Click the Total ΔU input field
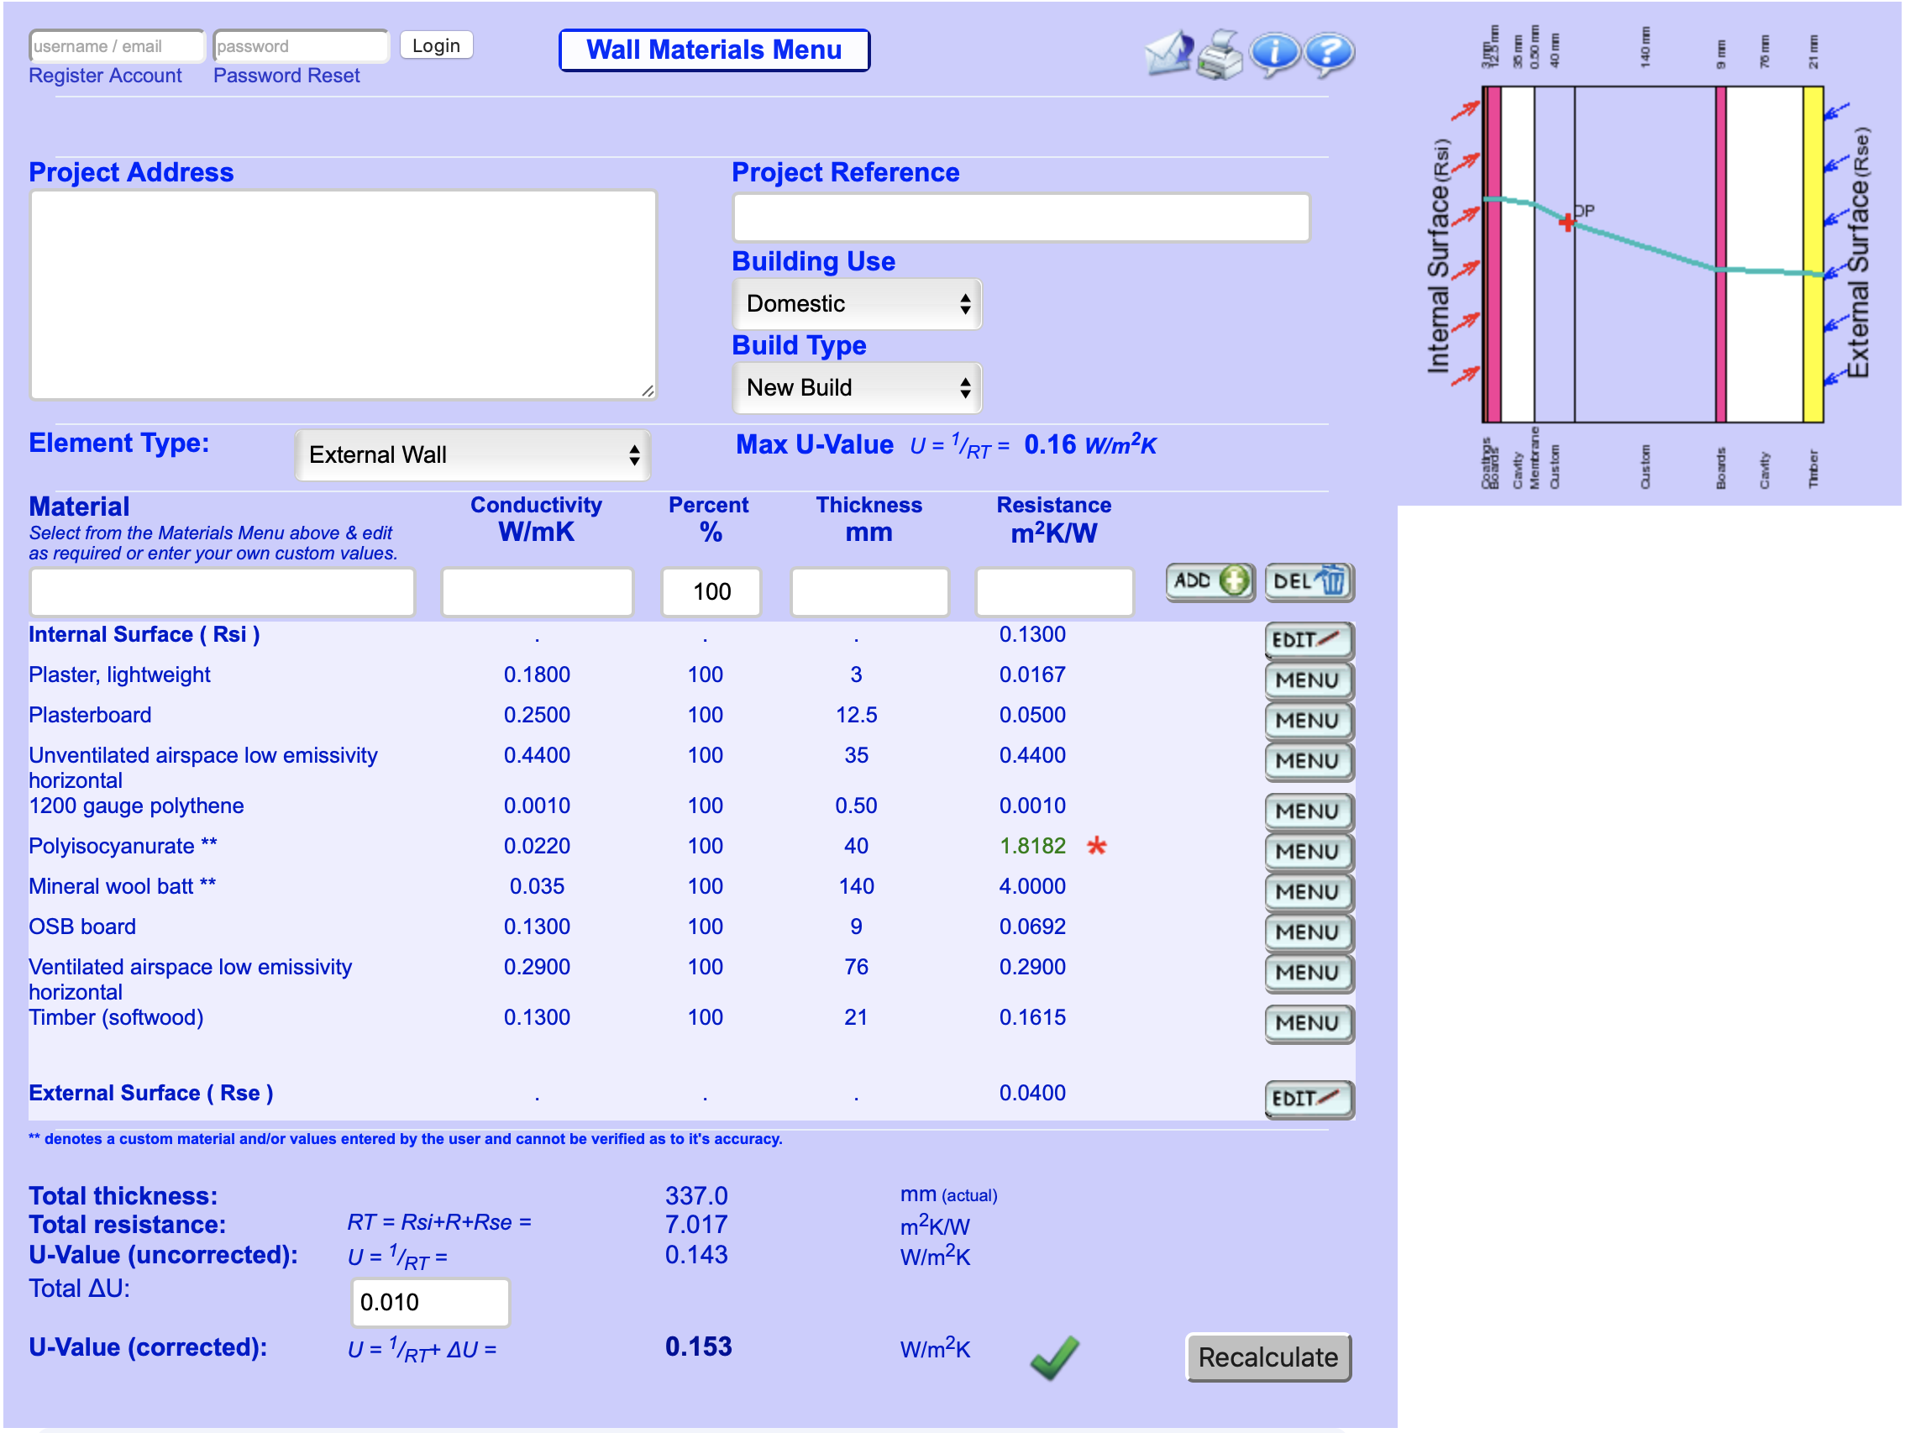The height and width of the screenshot is (1433, 1905). [x=431, y=1303]
